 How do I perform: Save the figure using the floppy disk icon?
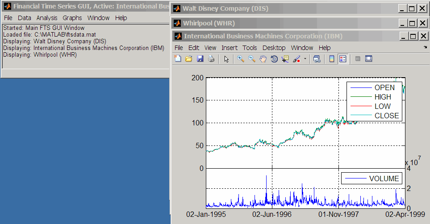200,58
